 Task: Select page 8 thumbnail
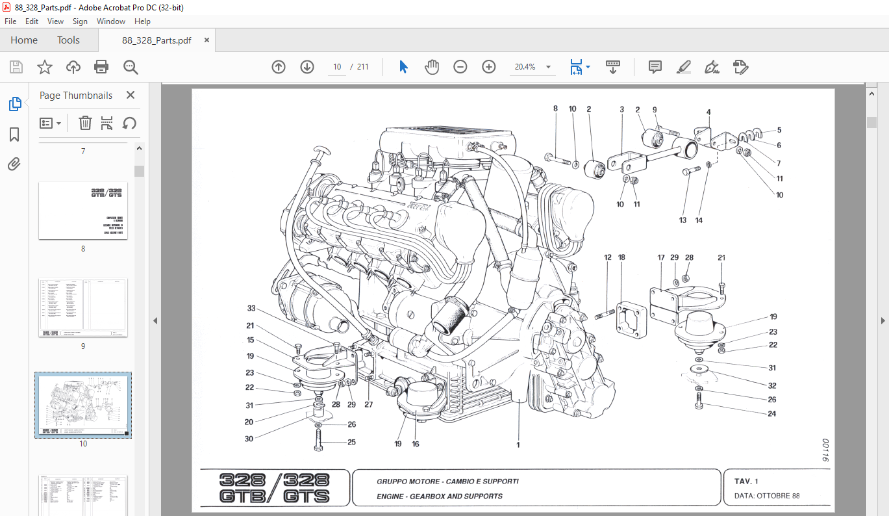(83, 211)
